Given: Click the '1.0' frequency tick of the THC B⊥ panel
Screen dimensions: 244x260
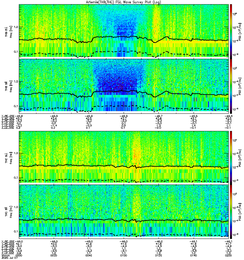Looking at the screenshot, I should [16, 153].
